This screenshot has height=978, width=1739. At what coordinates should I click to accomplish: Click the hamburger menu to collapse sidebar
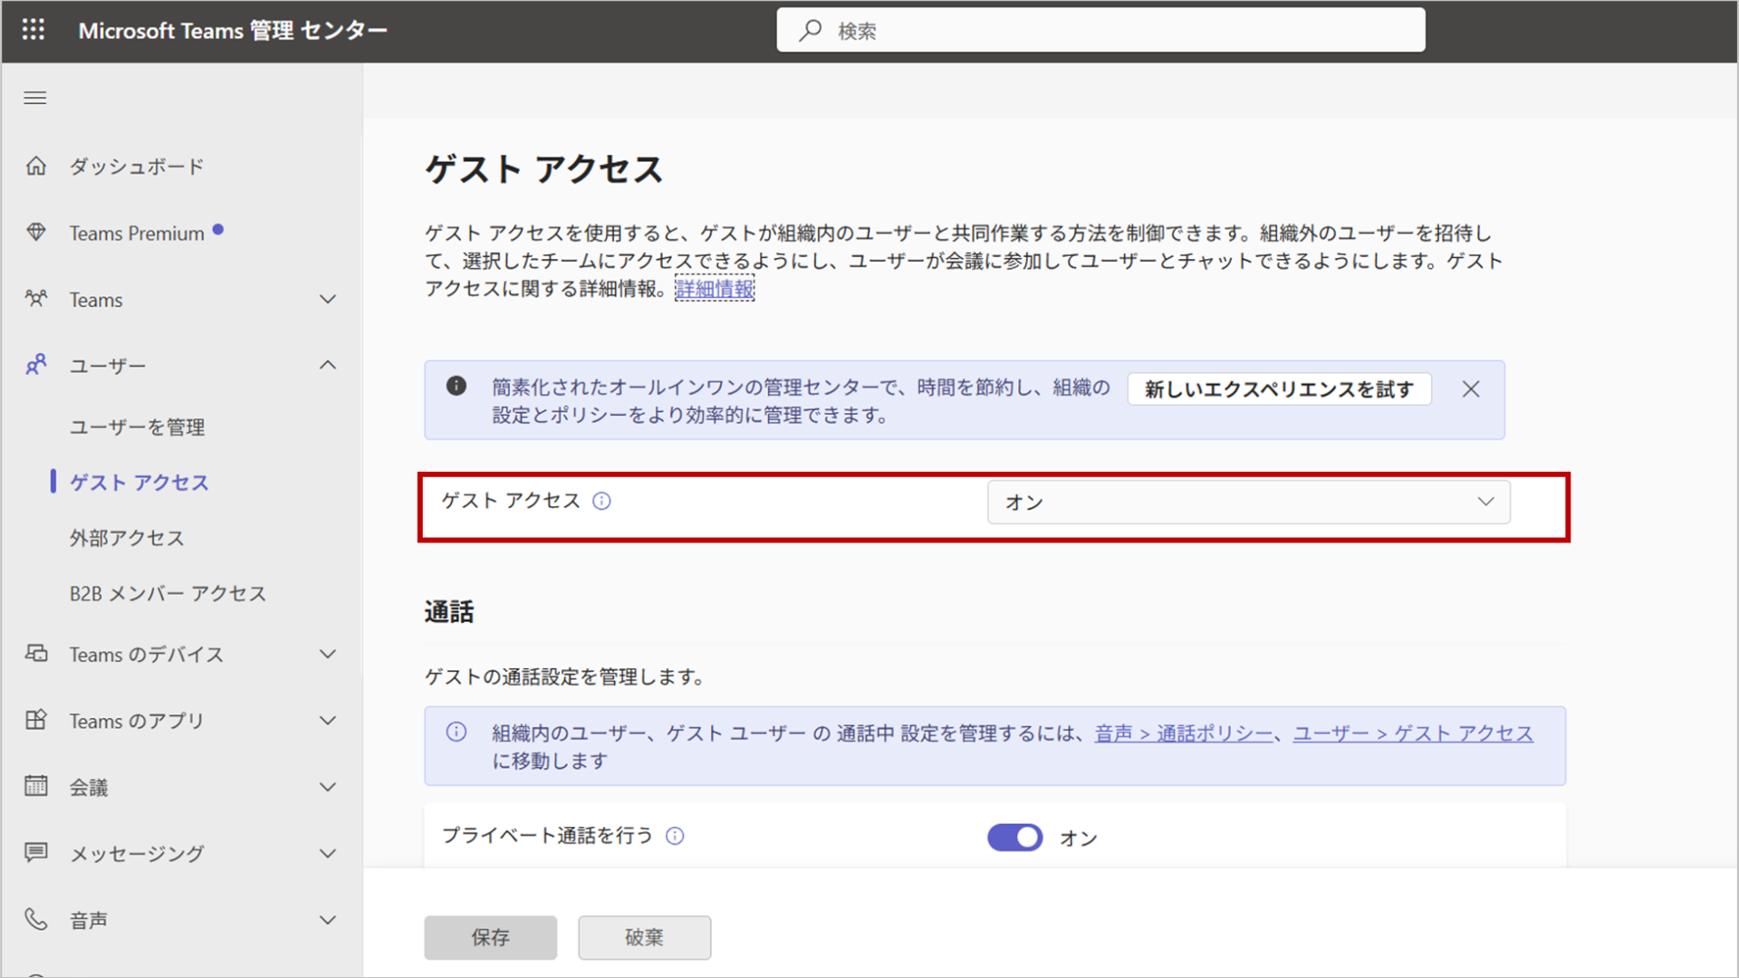tap(34, 98)
